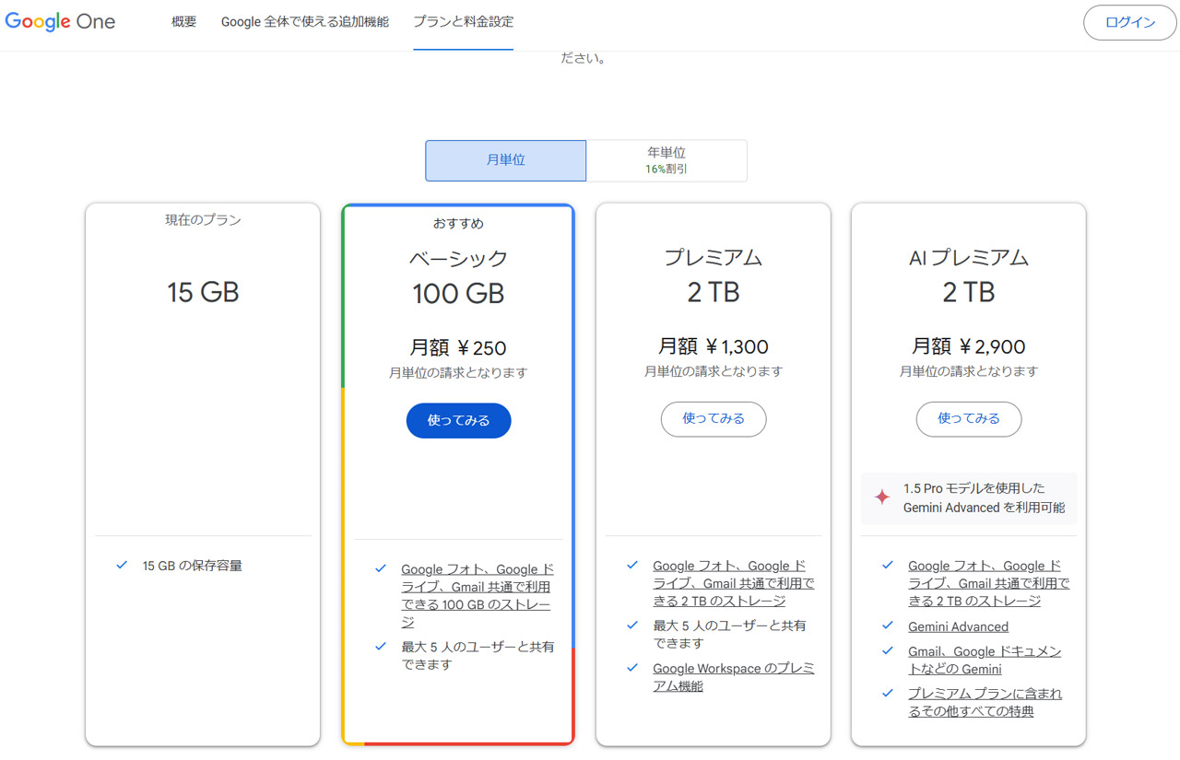Image resolution: width=1180 pixels, height=760 pixels.
Task: Open the プランと料金設定 tab
Action: click(x=464, y=22)
